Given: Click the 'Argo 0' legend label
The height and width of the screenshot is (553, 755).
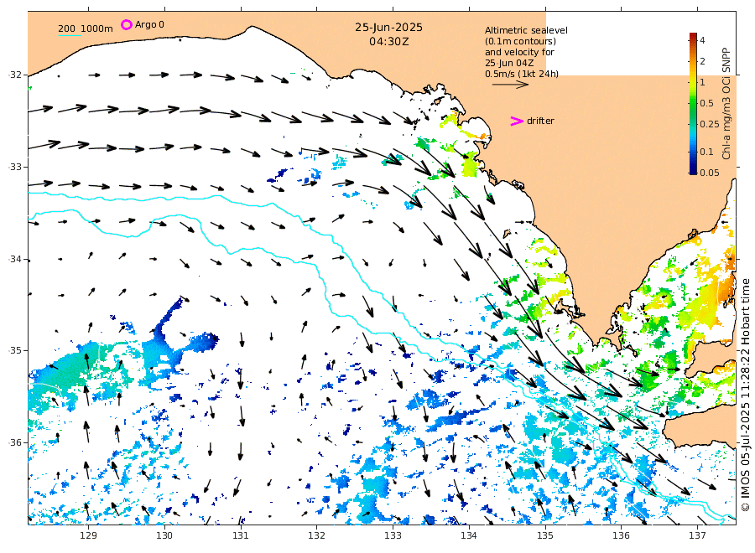Looking at the screenshot, I should tap(149, 24).
